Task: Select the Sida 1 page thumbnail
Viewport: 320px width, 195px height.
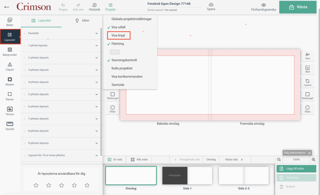Action: [187, 176]
